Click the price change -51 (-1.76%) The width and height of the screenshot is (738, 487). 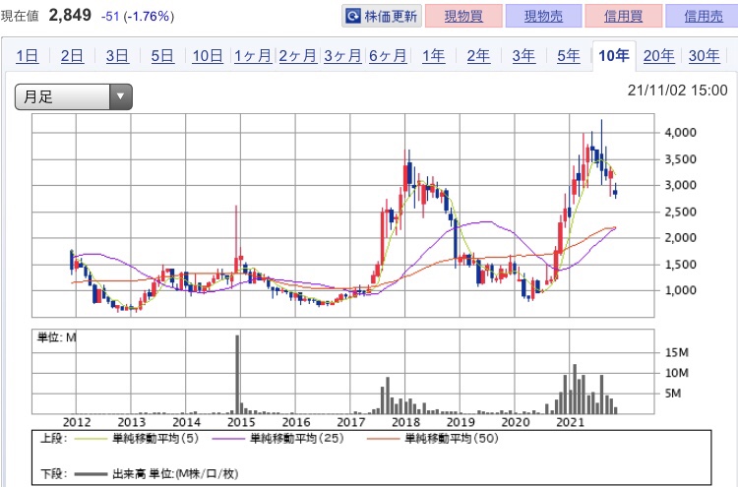pyautogui.click(x=138, y=17)
